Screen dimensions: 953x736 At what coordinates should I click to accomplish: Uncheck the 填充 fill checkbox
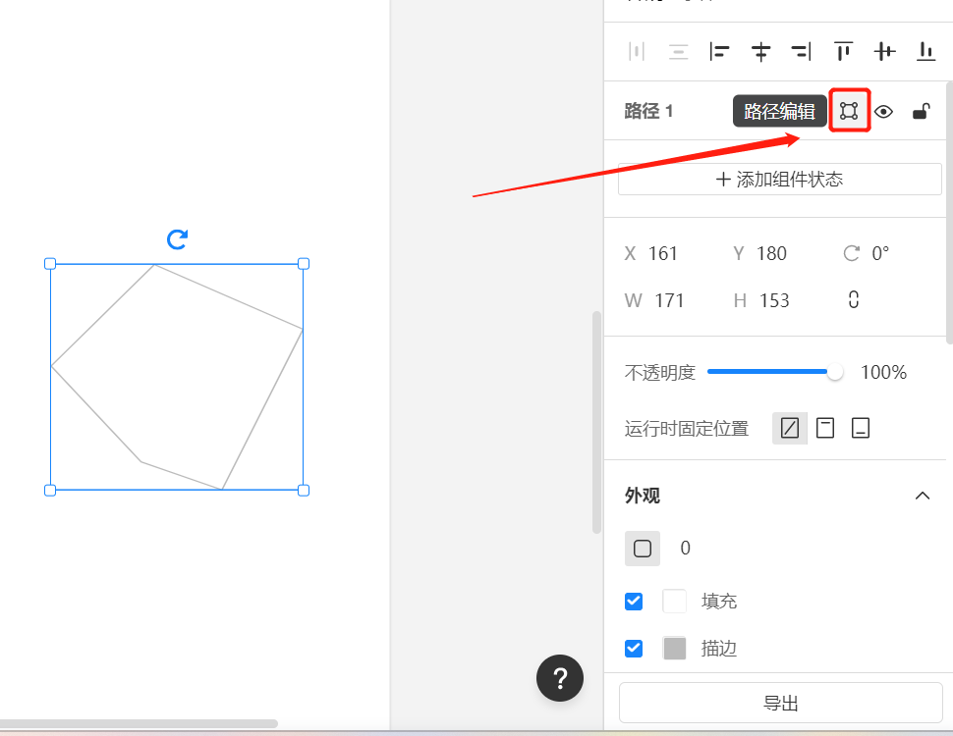click(x=634, y=602)
